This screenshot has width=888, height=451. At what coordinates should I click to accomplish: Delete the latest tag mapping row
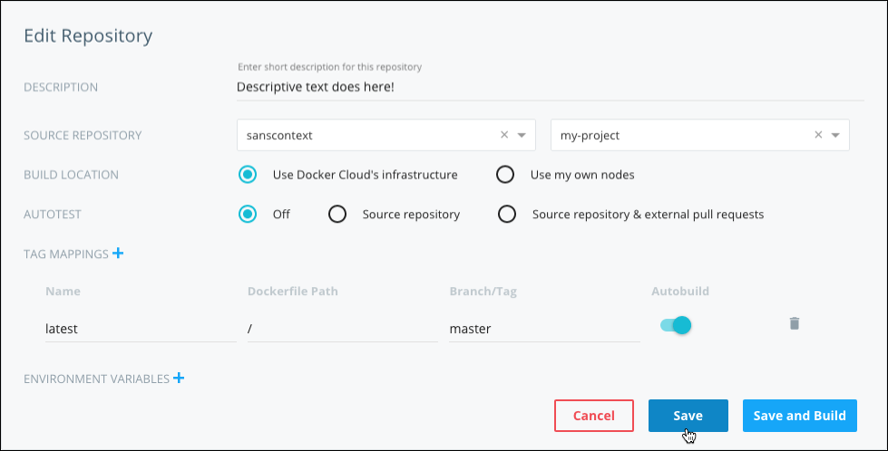click(x=794, y=323)
